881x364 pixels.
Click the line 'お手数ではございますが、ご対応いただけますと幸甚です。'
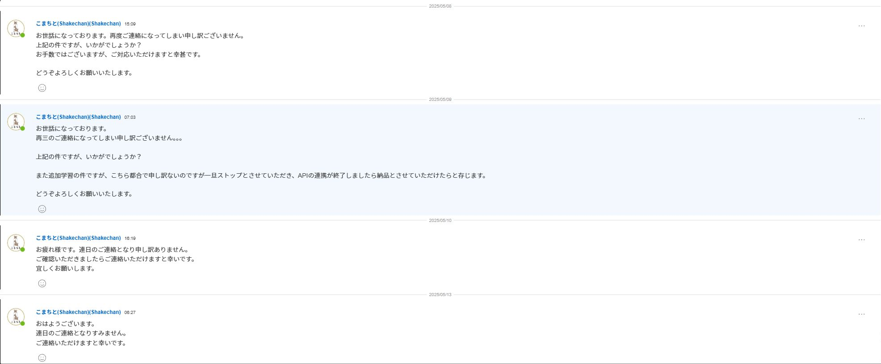119,54
